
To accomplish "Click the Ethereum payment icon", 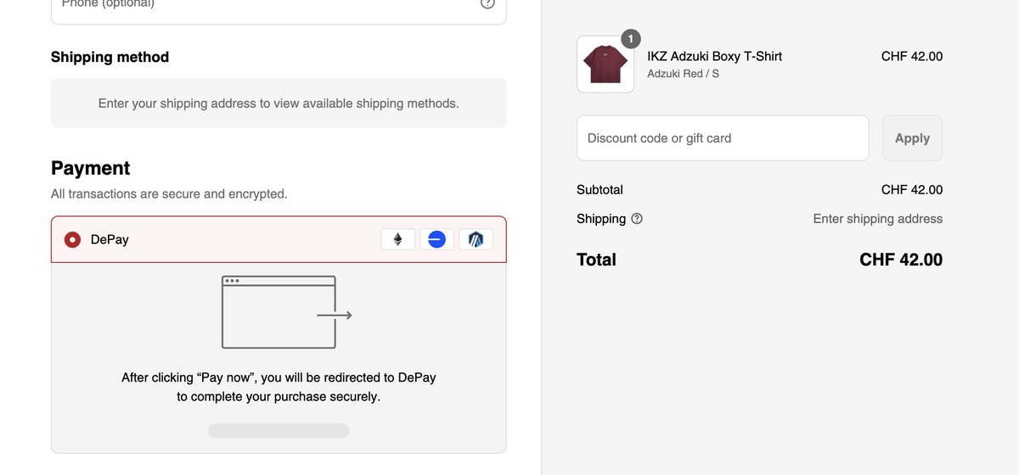I will click(397, 239).
